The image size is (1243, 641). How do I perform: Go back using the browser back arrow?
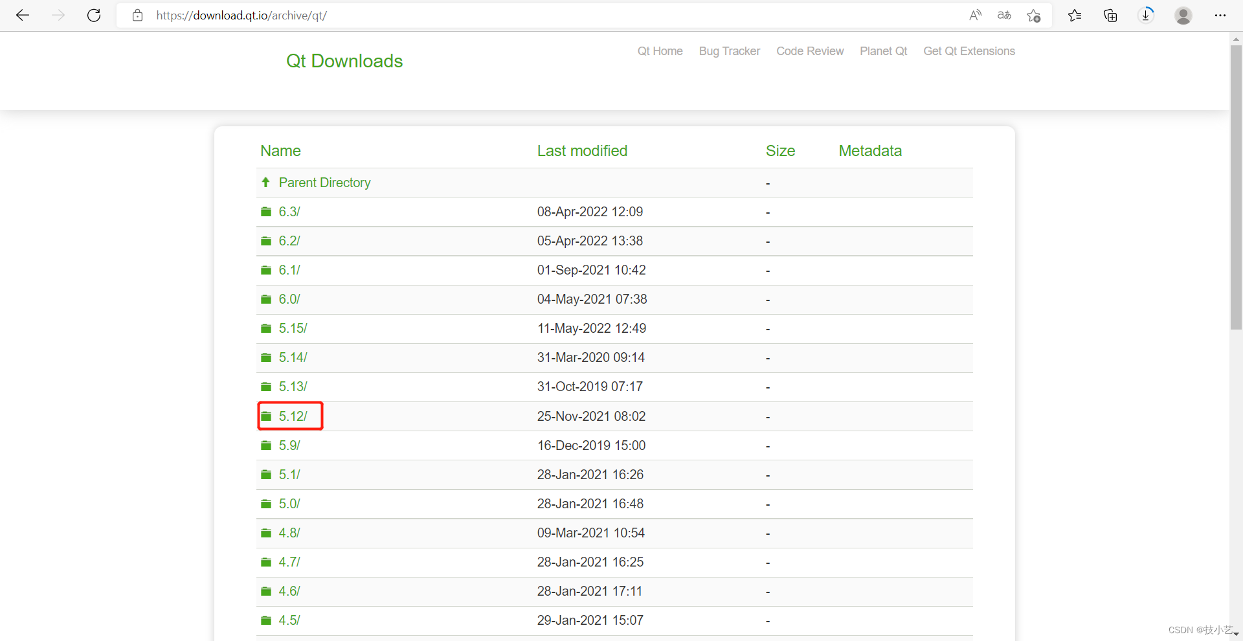pyautogui.click(x=23, y=16)
